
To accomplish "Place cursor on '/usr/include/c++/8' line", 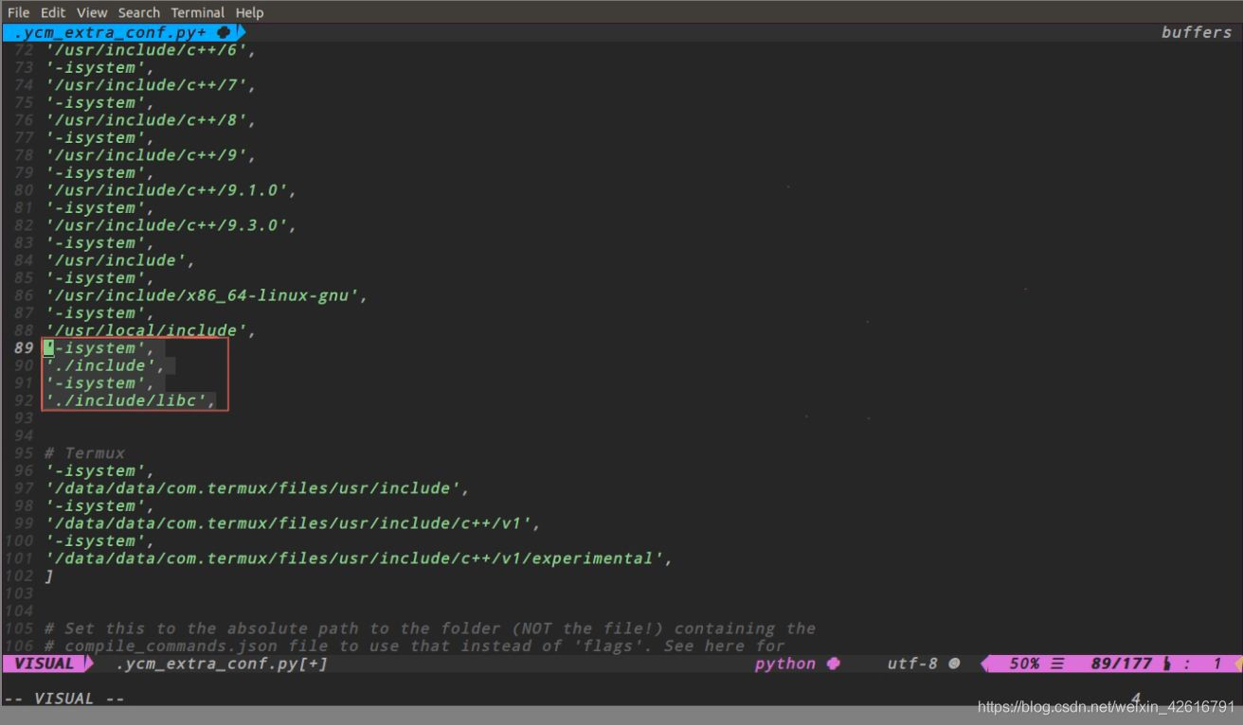I will (x=151, y=120).
